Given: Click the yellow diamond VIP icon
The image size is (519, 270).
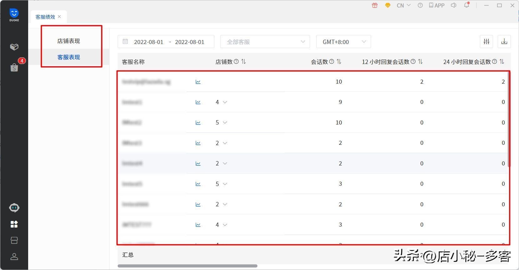Looking at the screenshot, I should (388, 5).
